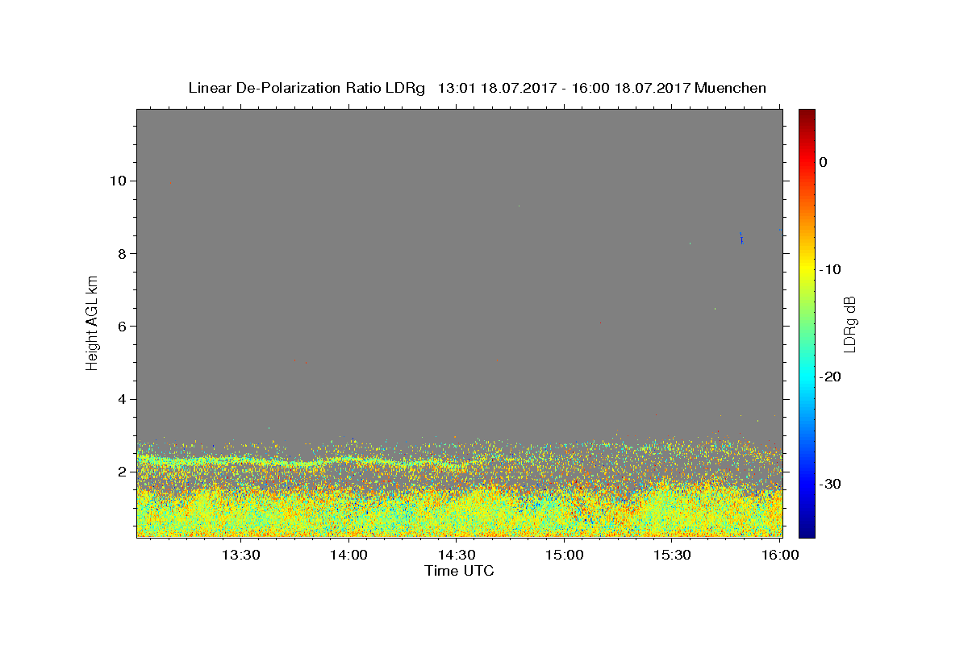Click the LDRg dB colorbar title
The width and height of the screenshot is (968, 645).
tap(849, 323)
